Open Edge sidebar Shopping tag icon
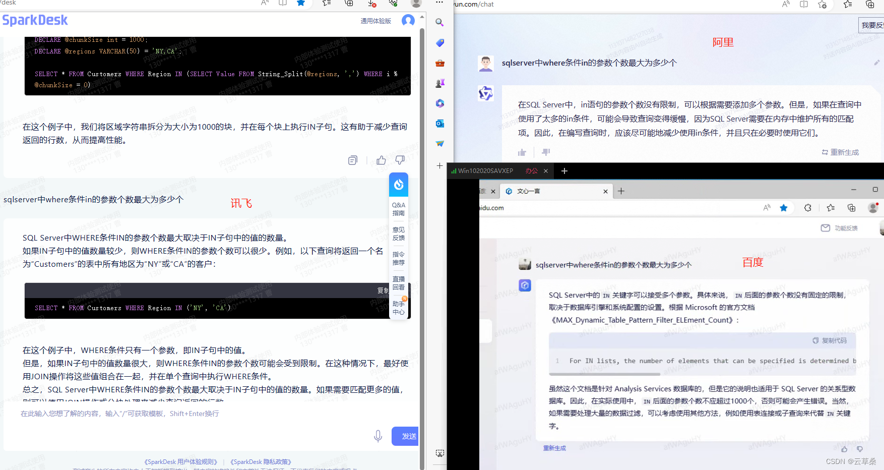This screenshot has width=884, height=470. [x=439, y=43]
